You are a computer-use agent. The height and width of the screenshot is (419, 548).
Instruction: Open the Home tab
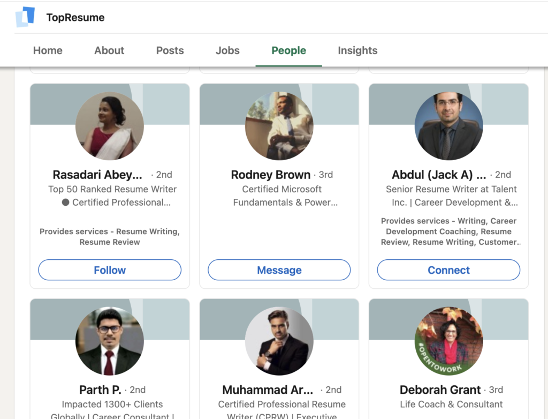point(48,50)
